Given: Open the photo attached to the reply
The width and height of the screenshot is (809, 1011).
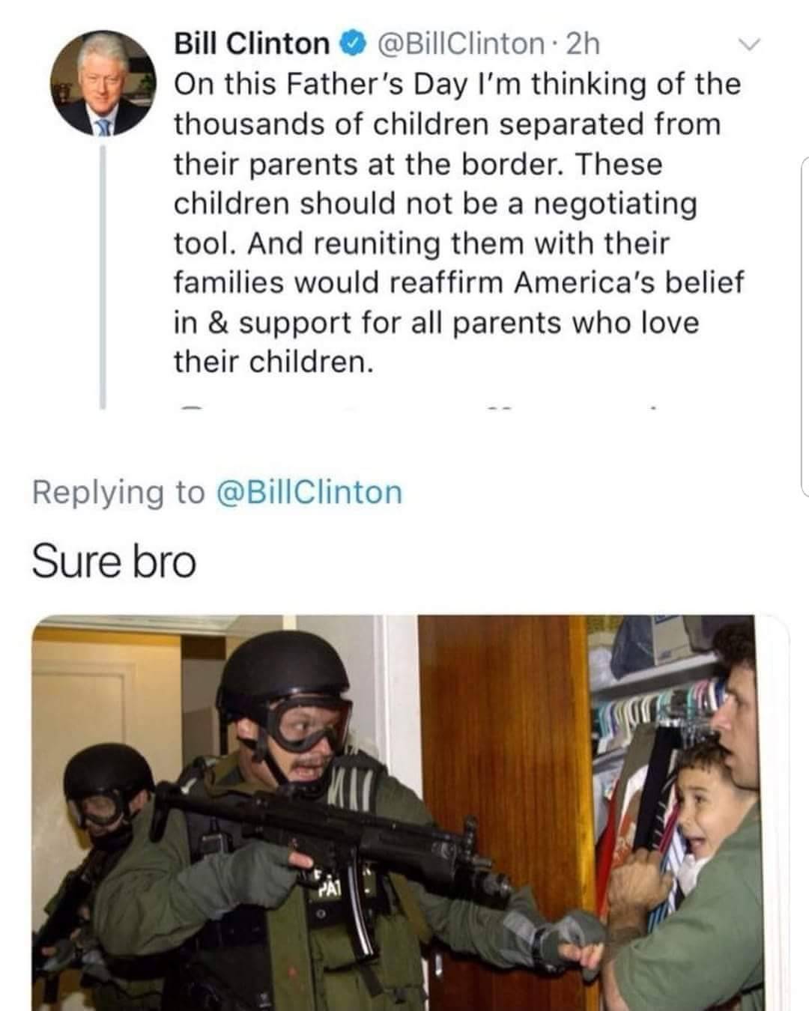Looking at the screenshot, I should tap(410, 813).
